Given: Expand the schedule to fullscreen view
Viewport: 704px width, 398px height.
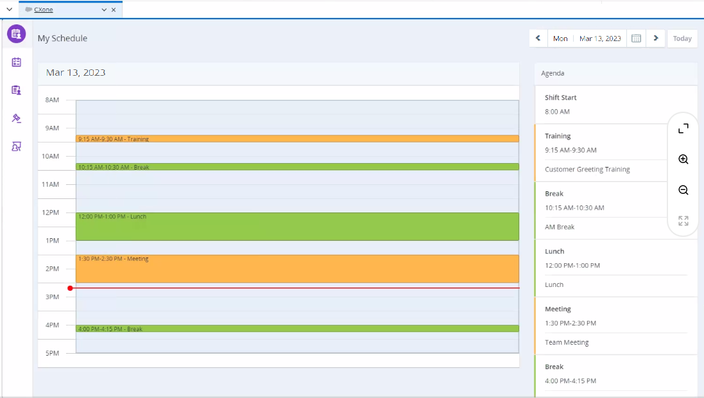Looking at the screenshot, I should click(683, 220).
